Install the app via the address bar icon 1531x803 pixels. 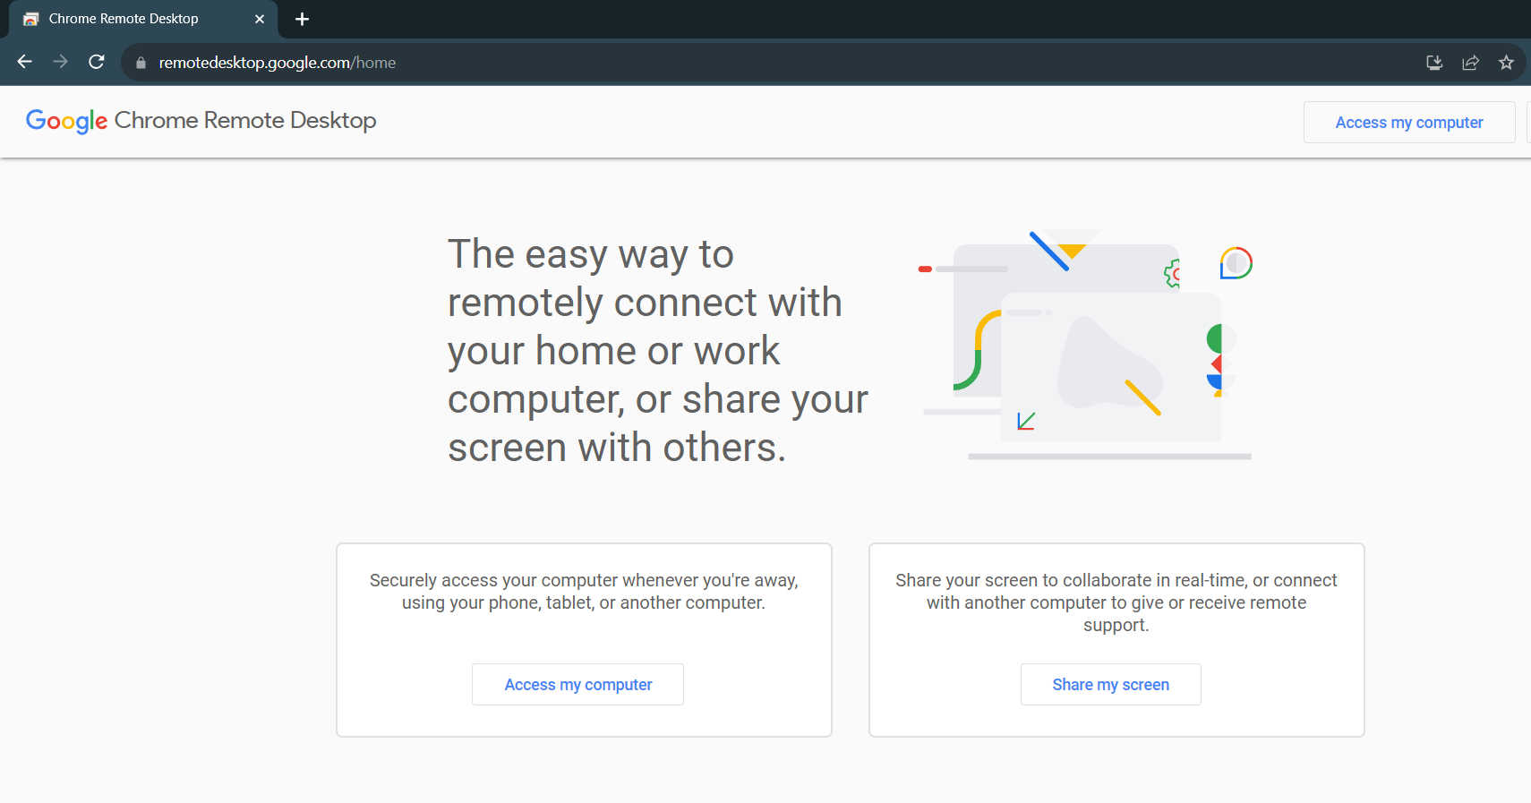[1434, 63]
